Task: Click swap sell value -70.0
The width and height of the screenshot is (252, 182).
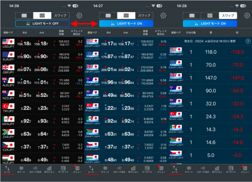Action: coord(237,65)
